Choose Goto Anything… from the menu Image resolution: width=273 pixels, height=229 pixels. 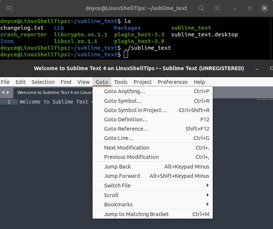click(x=153, y=91)
